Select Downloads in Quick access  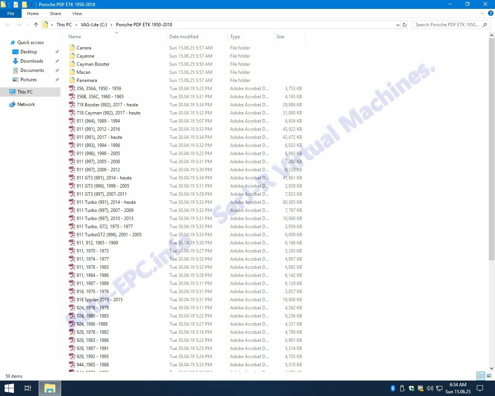(x=32, y=61)
